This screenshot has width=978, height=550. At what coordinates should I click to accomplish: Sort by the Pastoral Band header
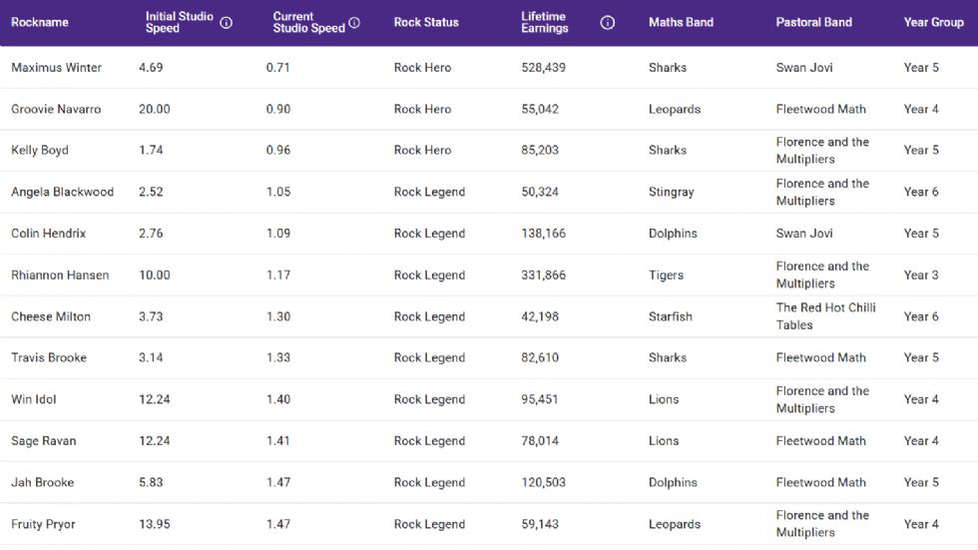tap(813, 23)
